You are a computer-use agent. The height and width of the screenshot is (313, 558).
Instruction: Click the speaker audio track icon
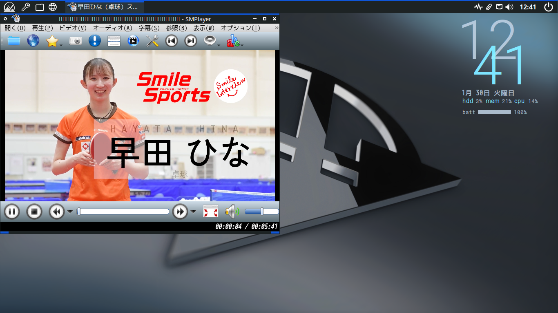point(210,41)
